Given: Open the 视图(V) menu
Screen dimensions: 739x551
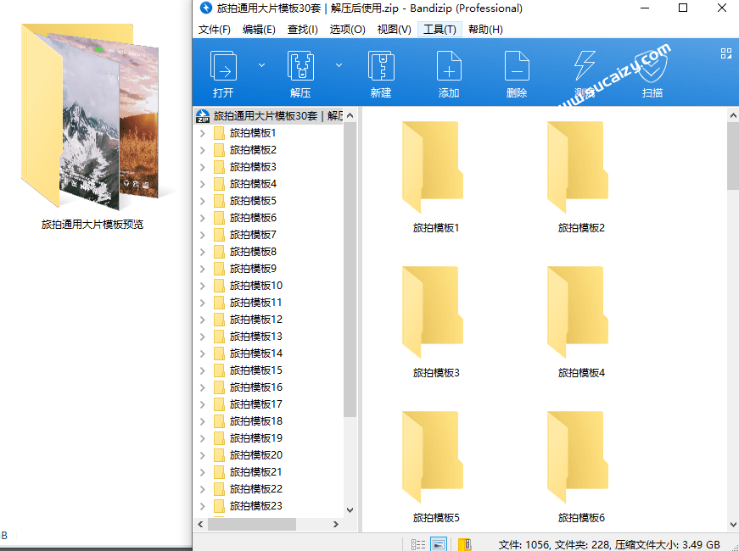Looking at the screenshot, I should click(394, 29).
